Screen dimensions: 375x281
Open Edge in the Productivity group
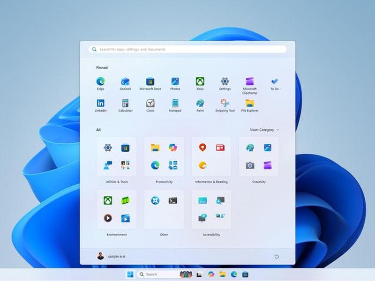(155, 165)
